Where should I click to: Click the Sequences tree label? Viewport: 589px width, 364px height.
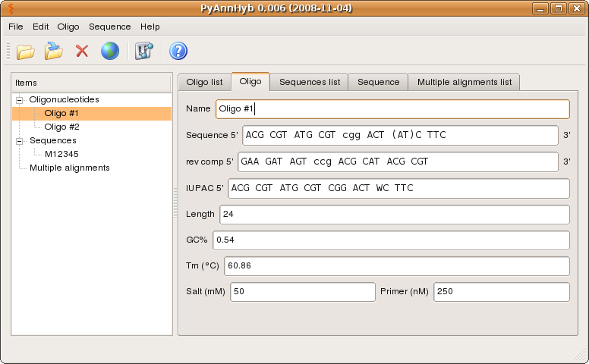coord(53,140)
